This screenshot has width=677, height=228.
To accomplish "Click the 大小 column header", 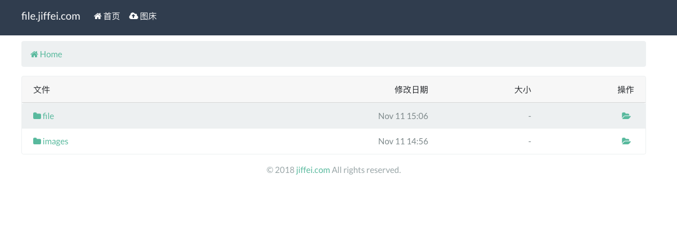I will tap(523, 90).
